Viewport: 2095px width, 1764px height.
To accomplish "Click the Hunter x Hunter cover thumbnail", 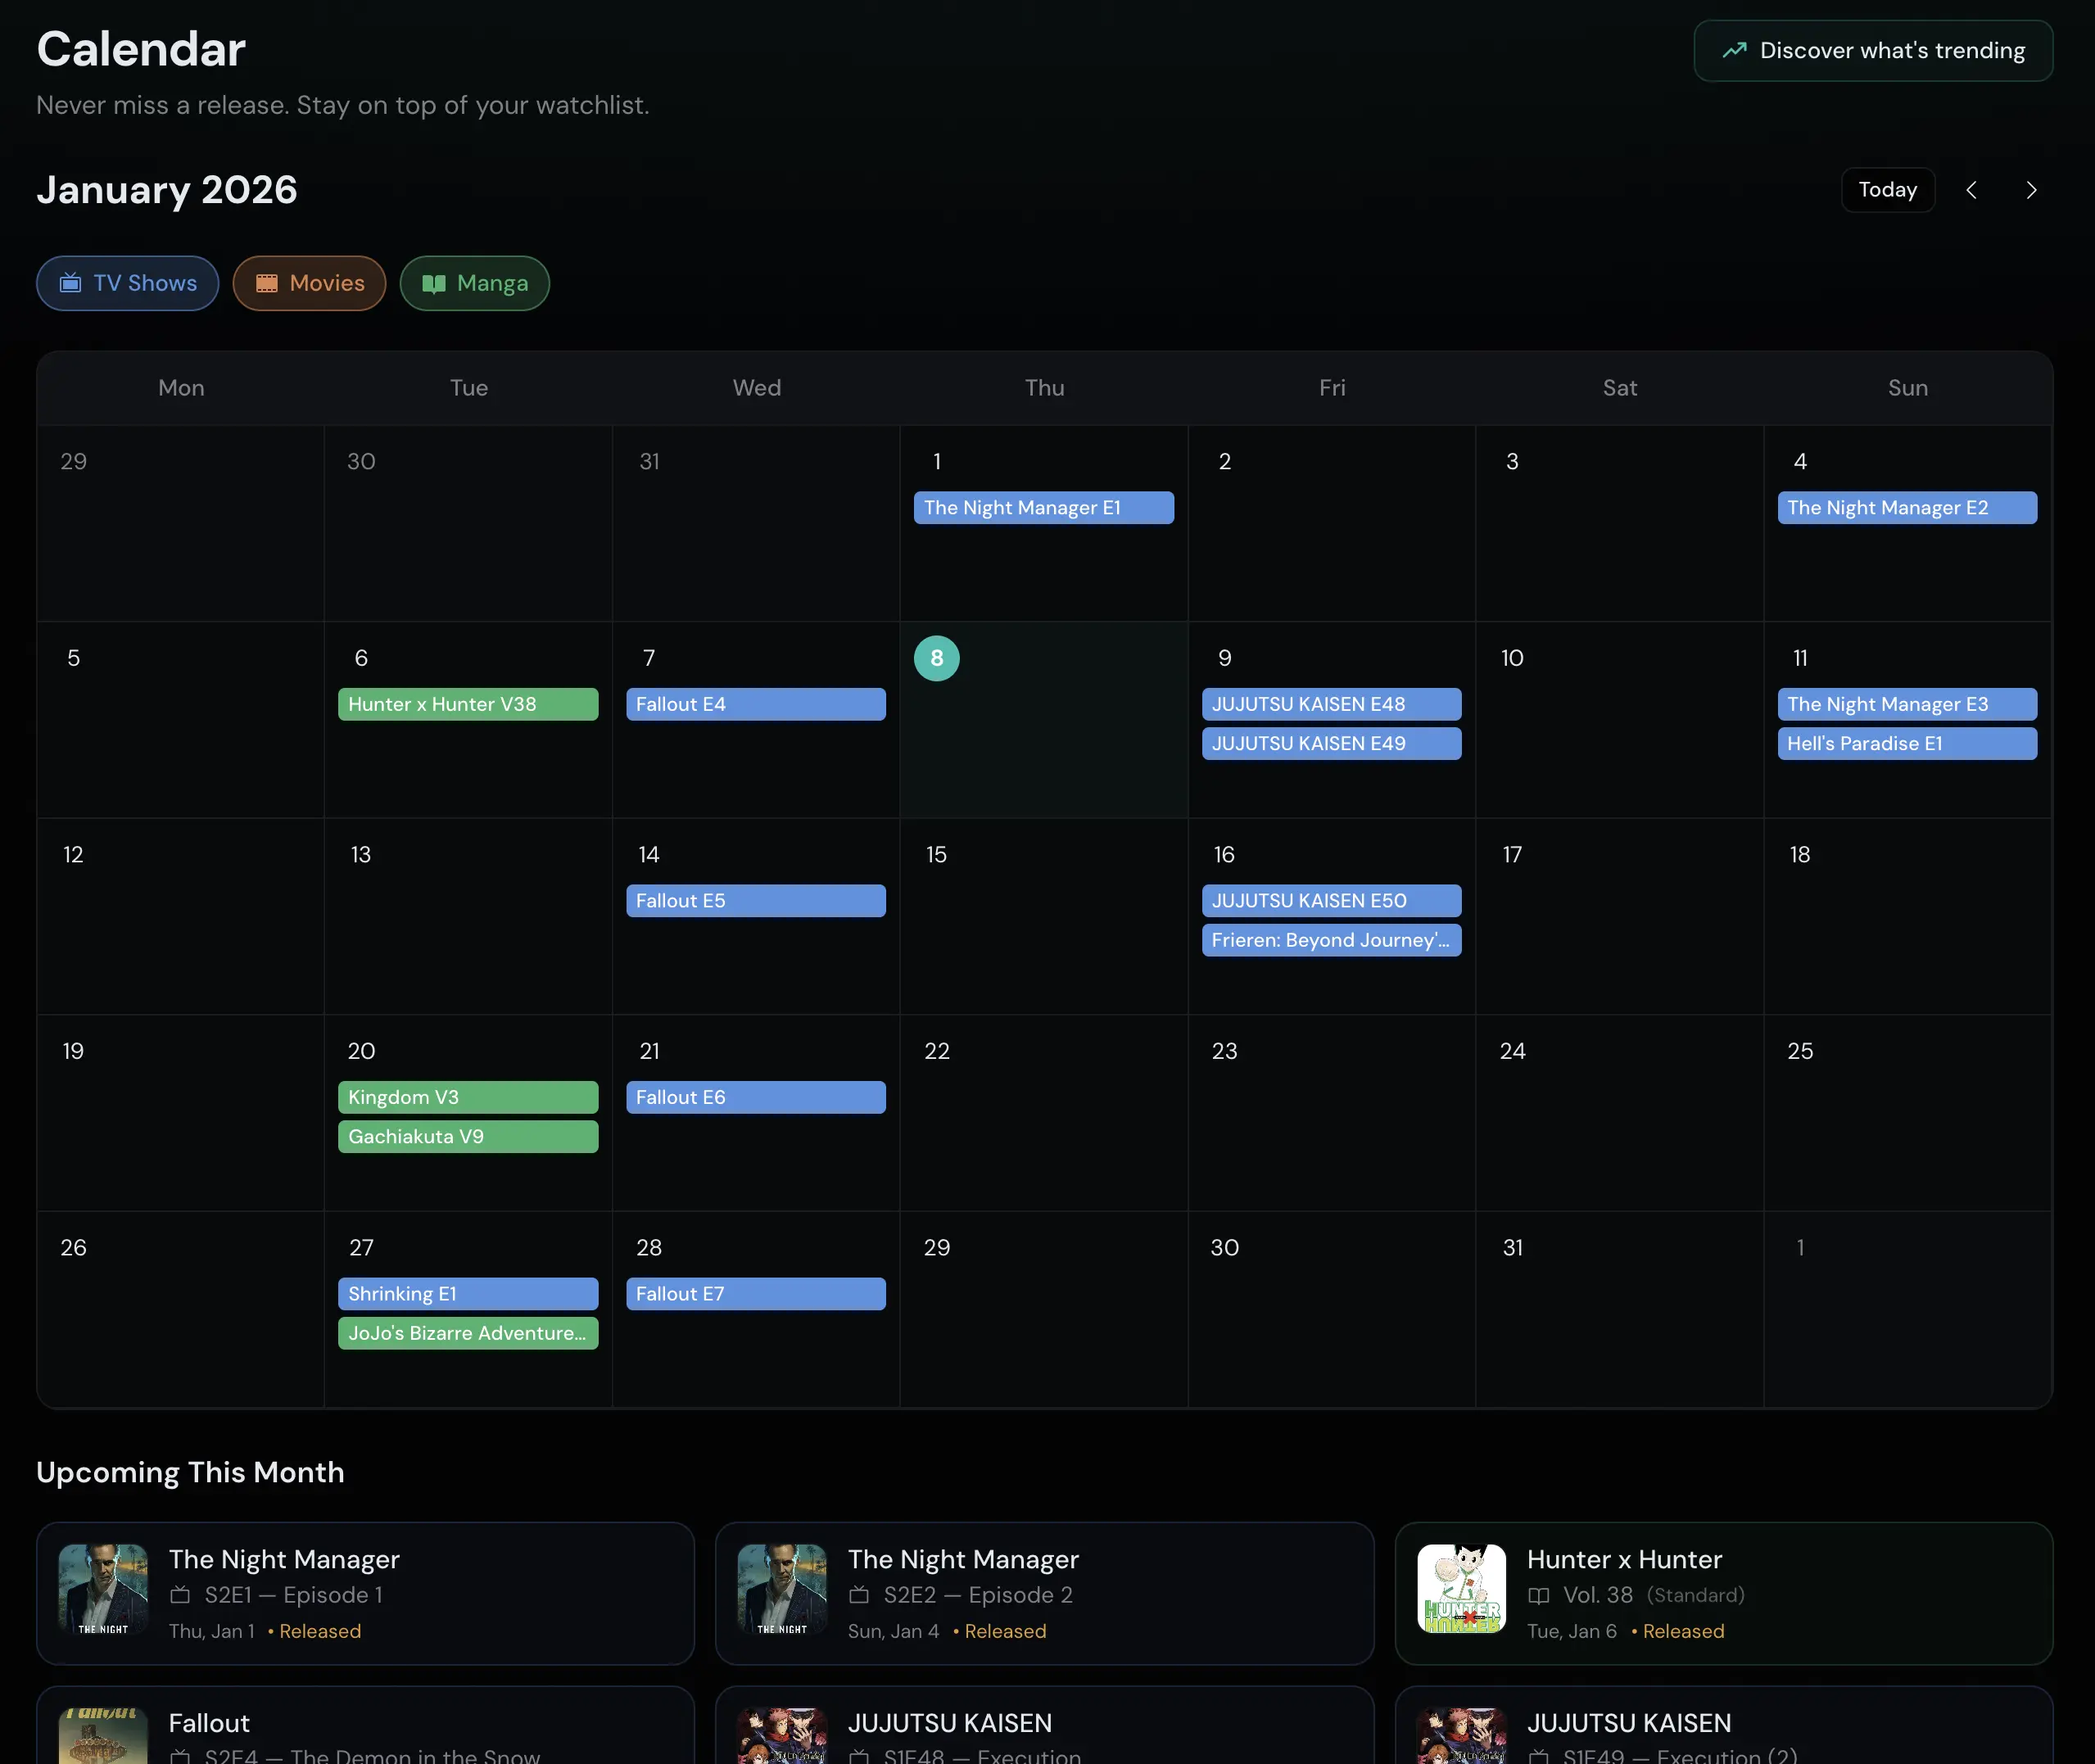I will (1461, 1589).
